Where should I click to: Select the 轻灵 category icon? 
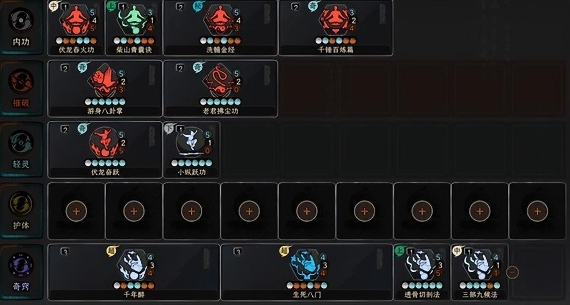[21, 142]
